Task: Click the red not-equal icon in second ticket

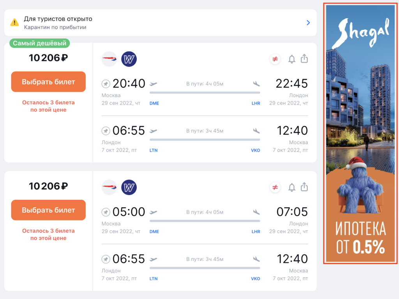Action: (275, 187)
